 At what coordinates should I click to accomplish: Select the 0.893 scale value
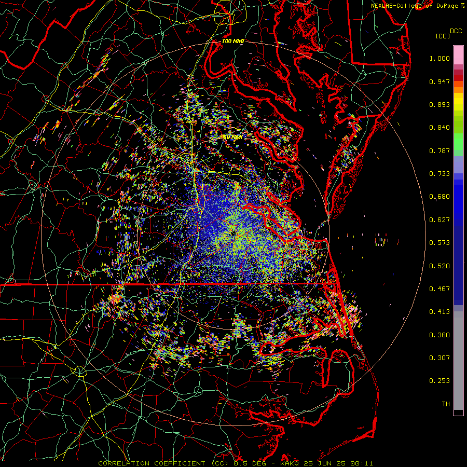coord(439,104)
